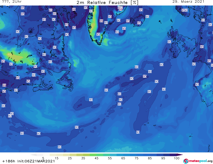Click the '55' value on the humidity legend
The image size is (213, 164).
click(110, 158)
